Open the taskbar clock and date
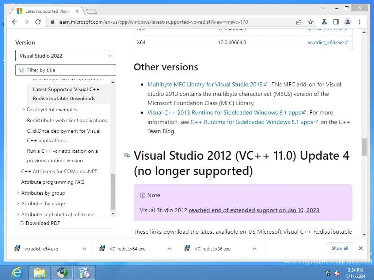The image size is (374, 280). (356, 273)
